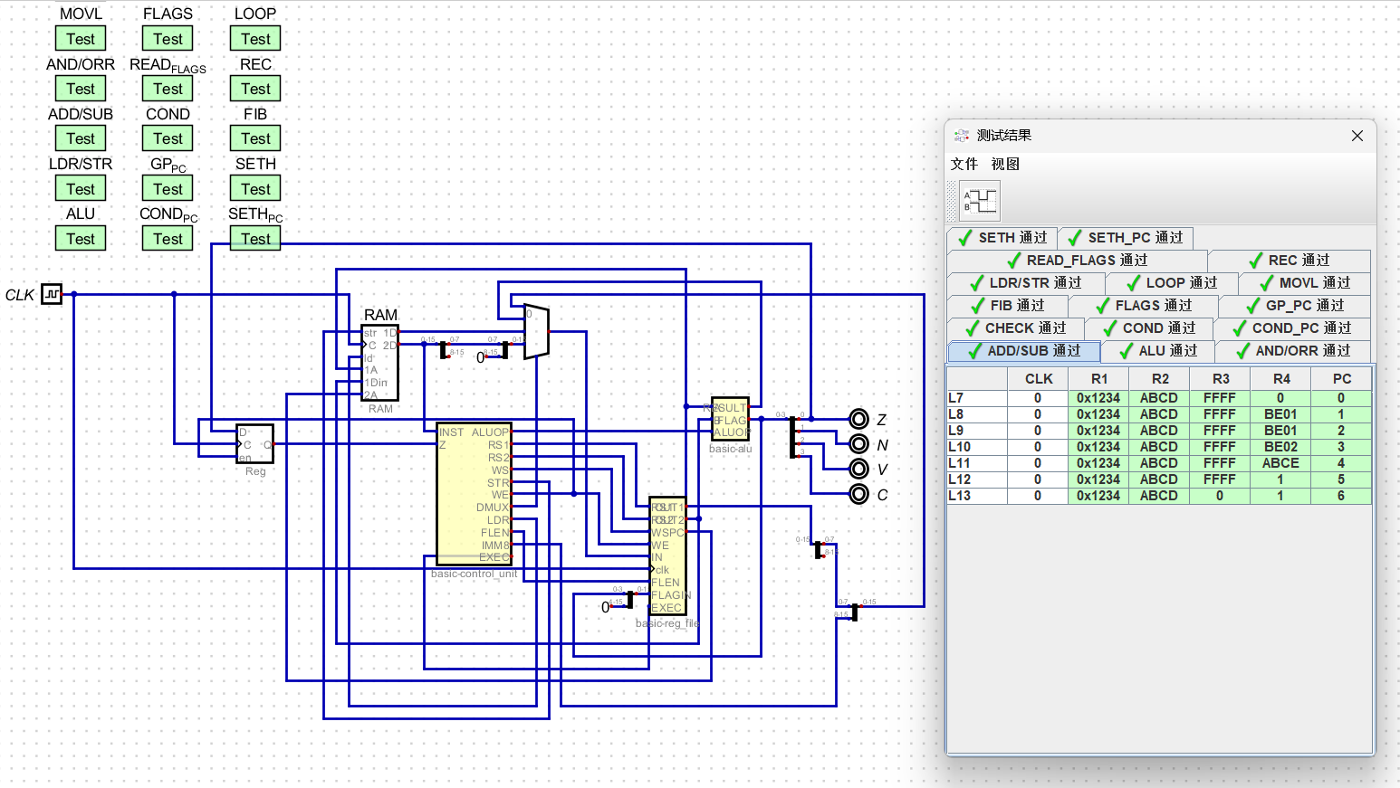Switch to the REC 通过 tab
The image size is (1400, 788).
point(1289,261)
